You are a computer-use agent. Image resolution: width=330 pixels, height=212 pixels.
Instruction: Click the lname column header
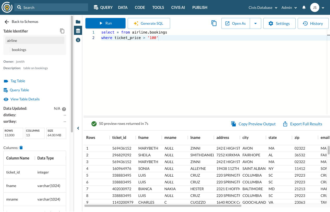point(195,138)
